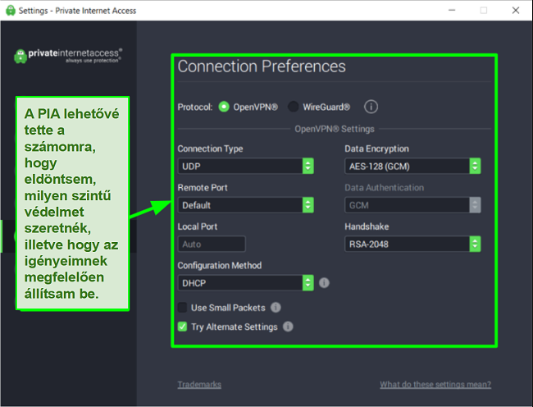
Task: Click the Protocol: label
Action: (195, 107)
